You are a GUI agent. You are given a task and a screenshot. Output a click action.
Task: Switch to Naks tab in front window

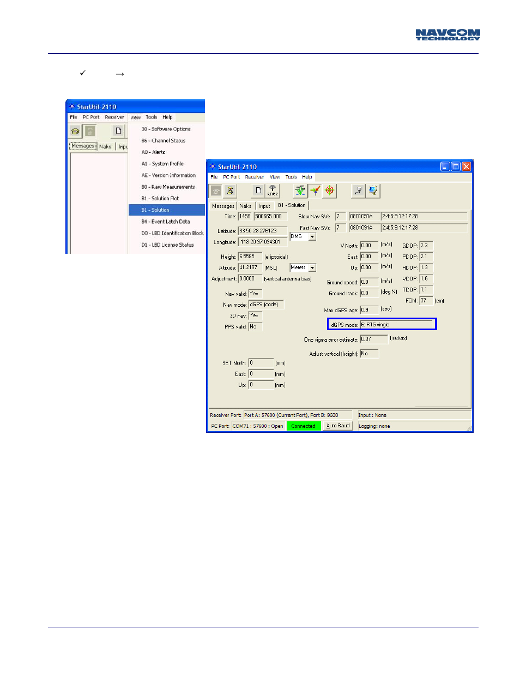click(246, 206)
